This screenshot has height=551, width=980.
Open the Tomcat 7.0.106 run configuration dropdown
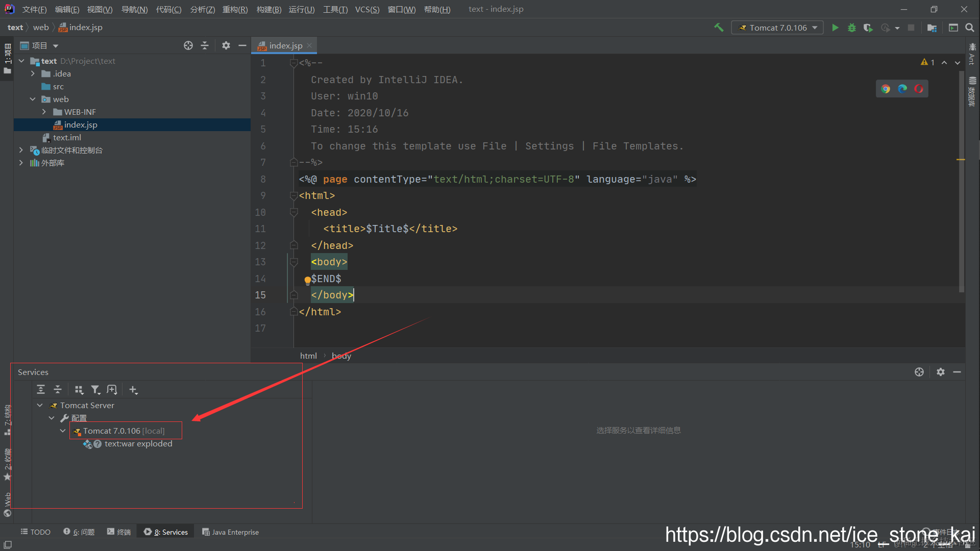777,28
